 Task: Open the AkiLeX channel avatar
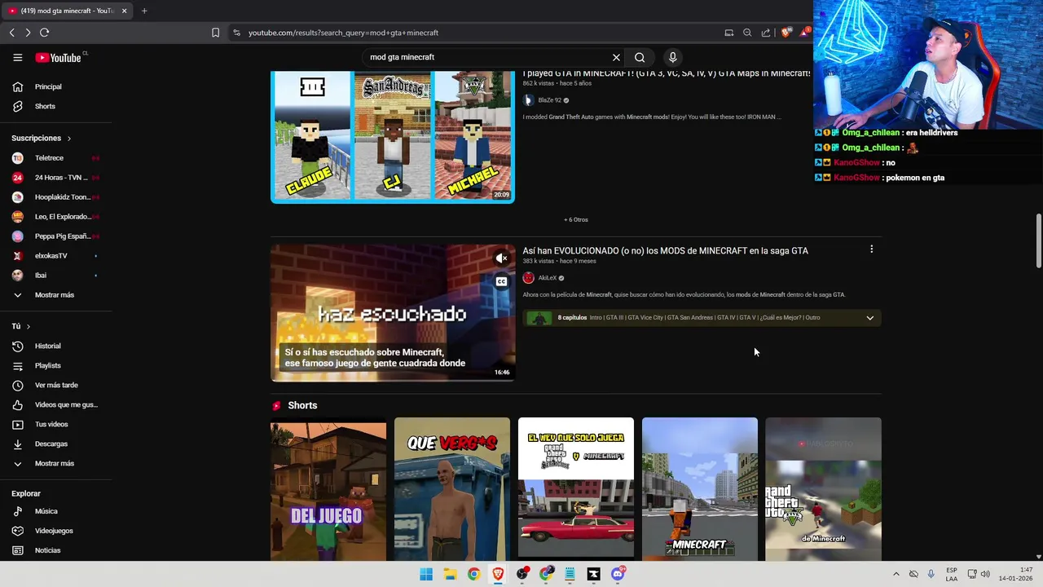528,278
